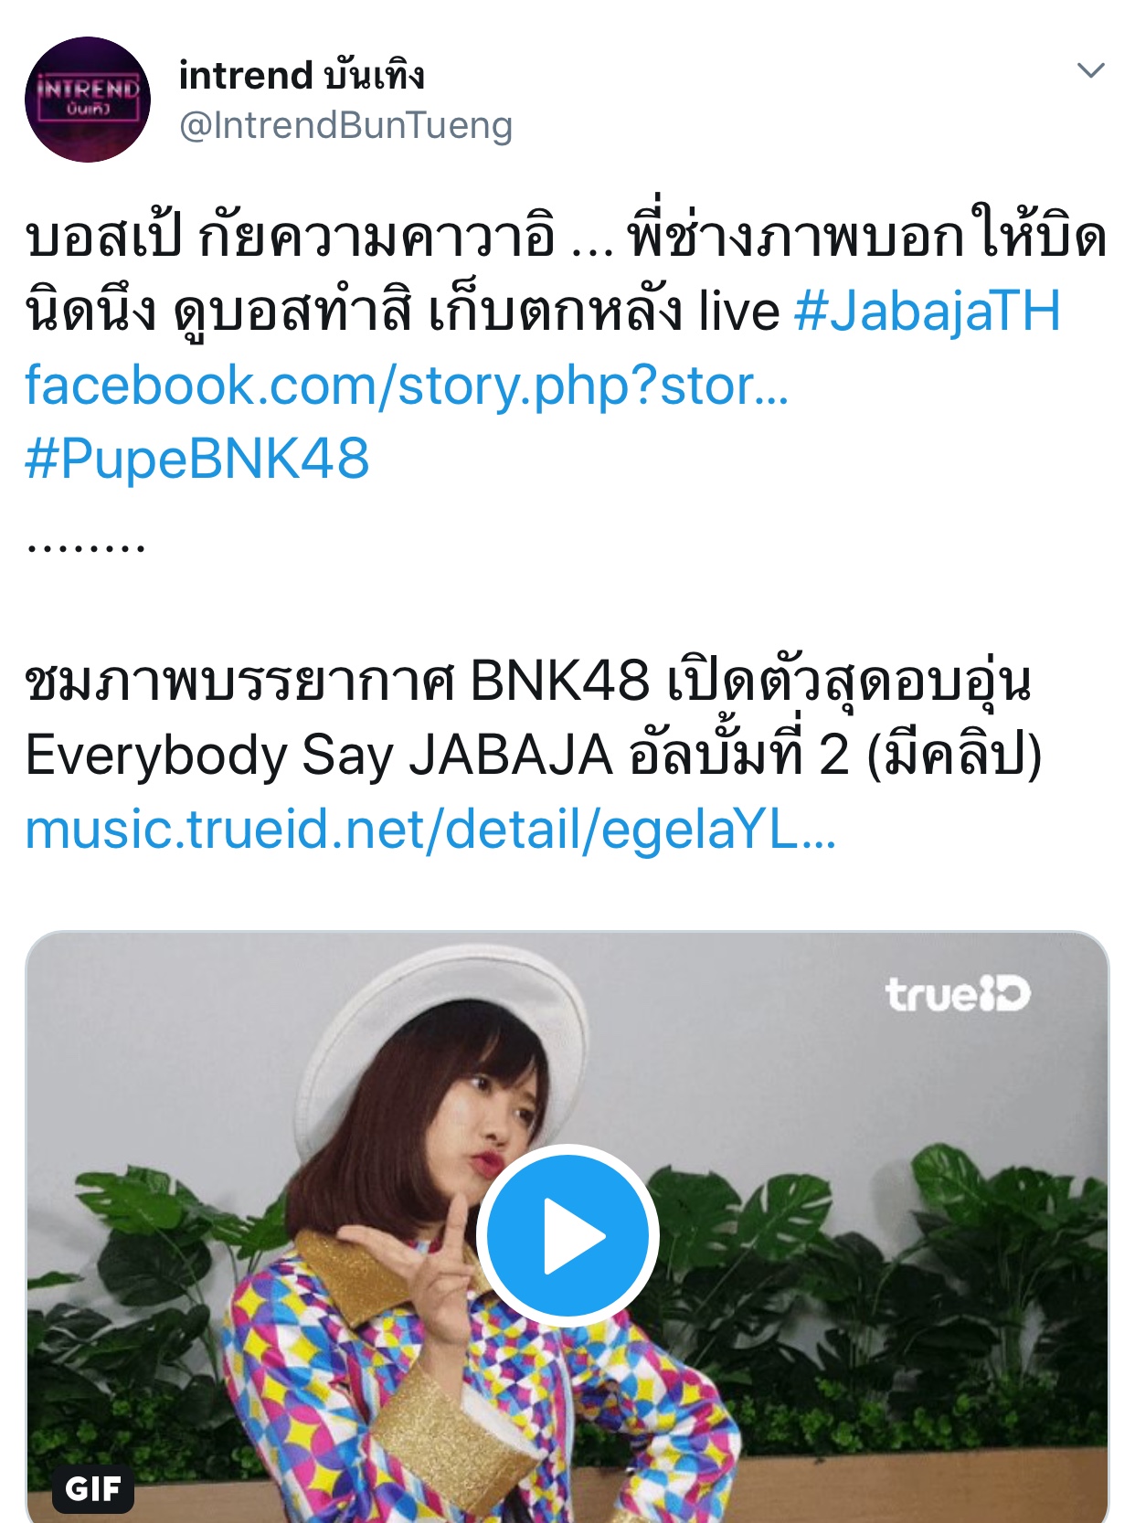Viewport: 1135px width, 1523px height.
Task: Tap the GIF badge label
Action: point(93,1488)
